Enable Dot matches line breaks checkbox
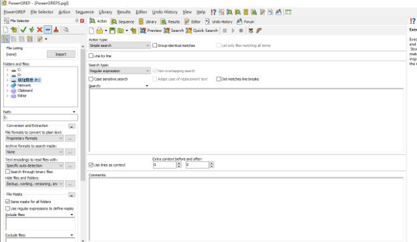The image size is (417, 242). [219, 79]
